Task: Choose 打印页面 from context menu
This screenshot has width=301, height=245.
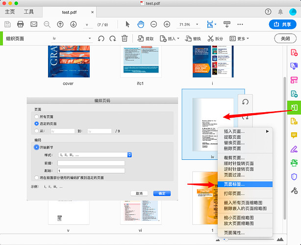Action: (x=234, y=194)
